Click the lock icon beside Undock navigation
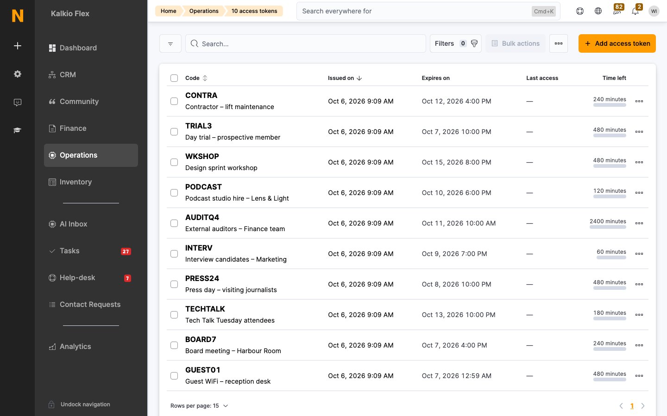 (52, 404)
